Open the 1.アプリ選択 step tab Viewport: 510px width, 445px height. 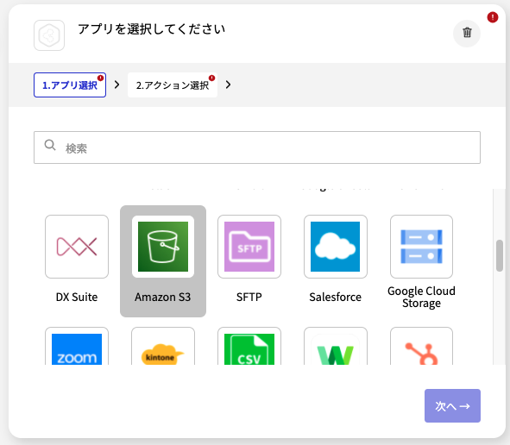point(70,85)
